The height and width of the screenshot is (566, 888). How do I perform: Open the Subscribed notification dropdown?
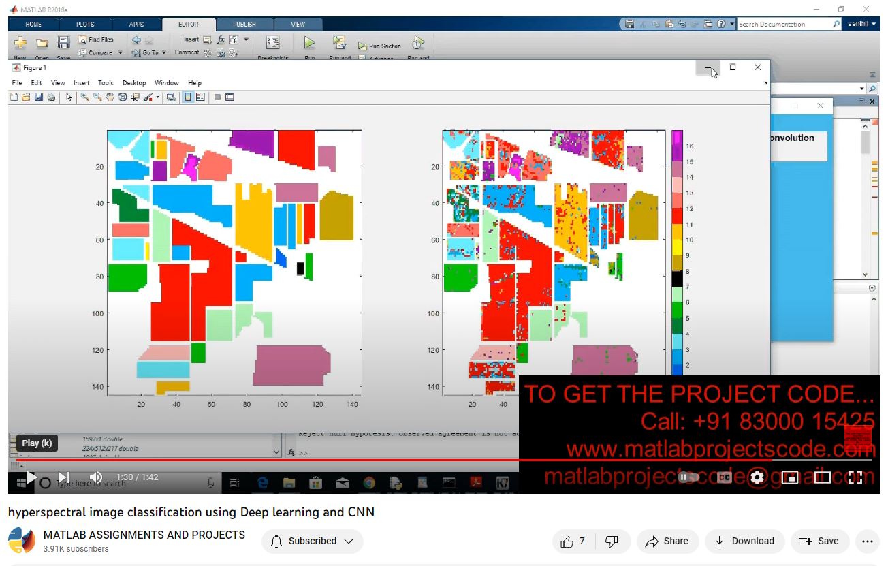tap(312, 541)
